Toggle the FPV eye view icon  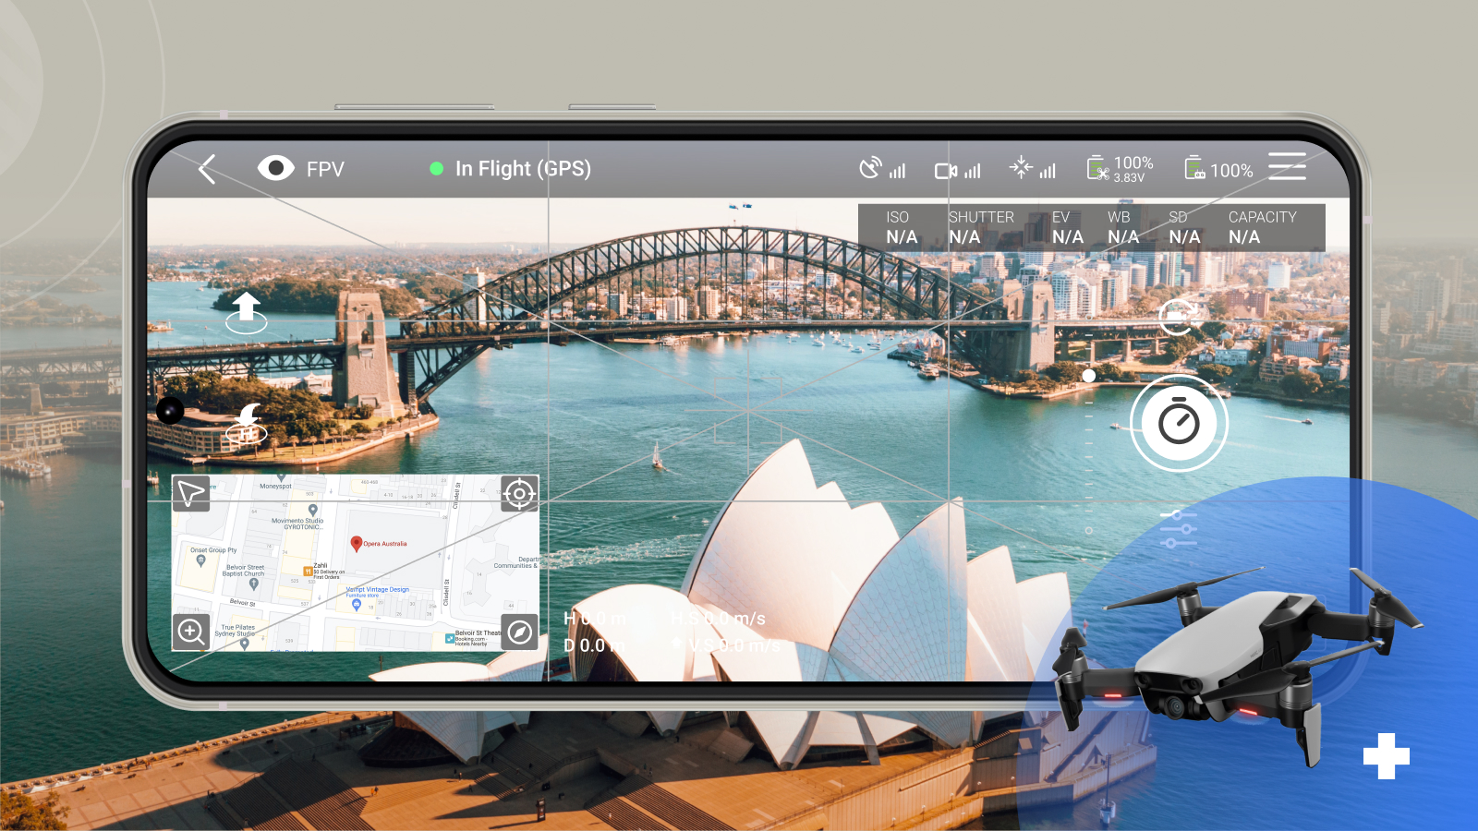[275, 168]
